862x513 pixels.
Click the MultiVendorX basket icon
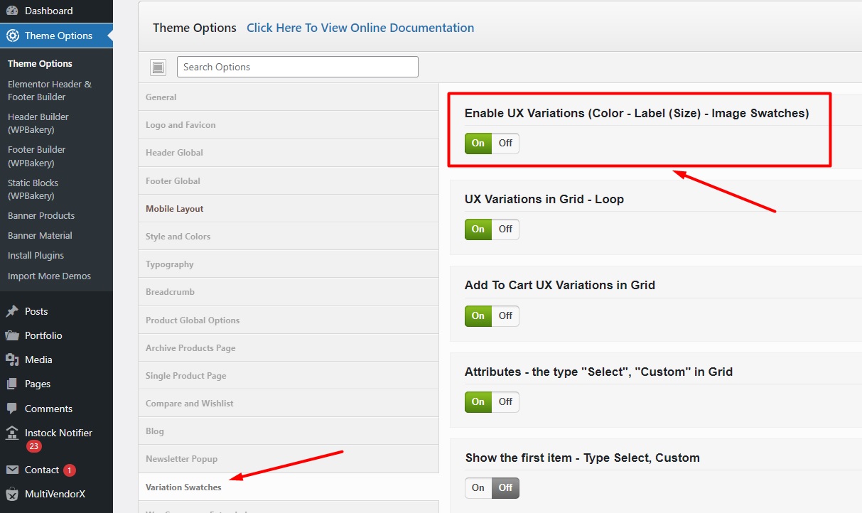[12, 494]
